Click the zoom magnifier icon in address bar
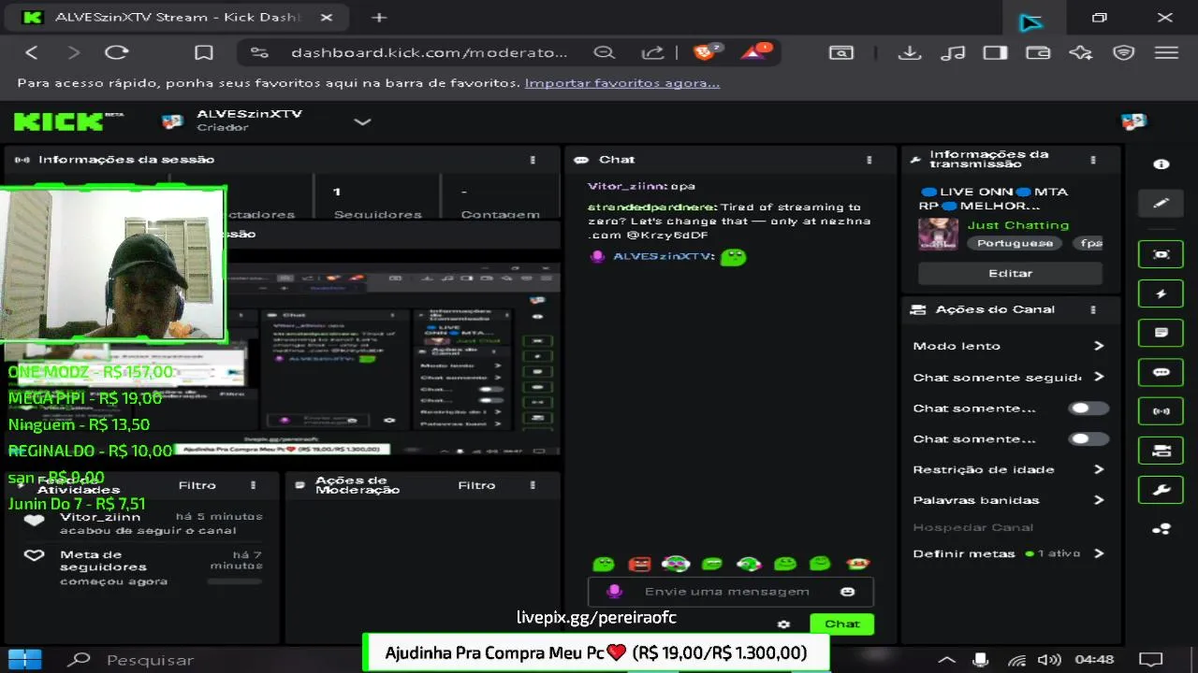Viewport: 1198px width, 673px height. 605,52
